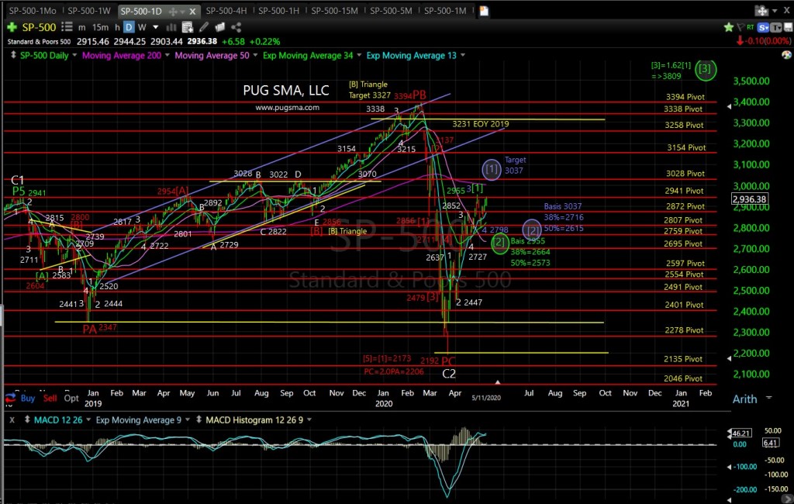Viewport: 794px width, 504px height.
Task: Click the 2,936.38 current price marker
Action: click(x=750, y=199)
